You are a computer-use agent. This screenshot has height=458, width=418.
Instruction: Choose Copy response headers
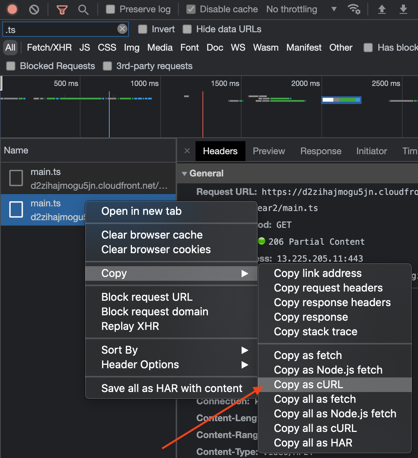(335, 303)
